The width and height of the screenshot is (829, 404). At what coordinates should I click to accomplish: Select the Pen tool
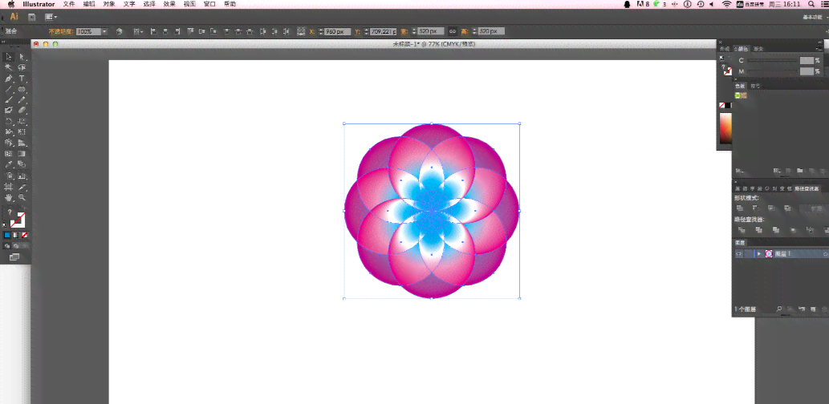coord(9,79)
